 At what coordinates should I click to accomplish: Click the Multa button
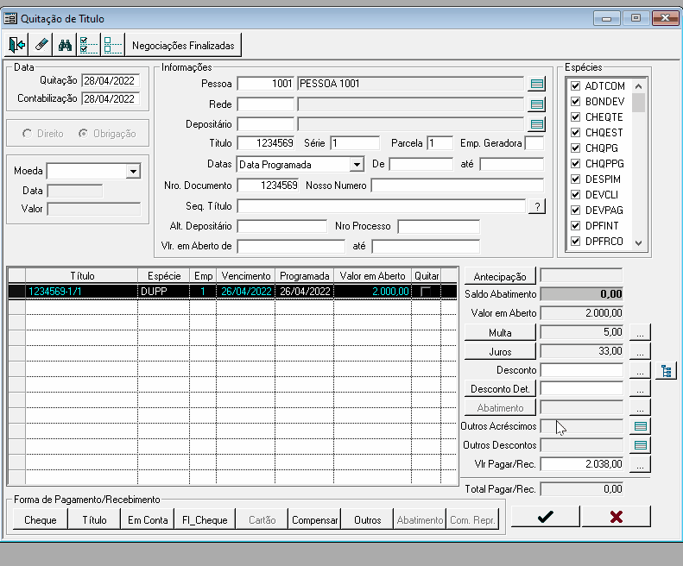[500, 333]
